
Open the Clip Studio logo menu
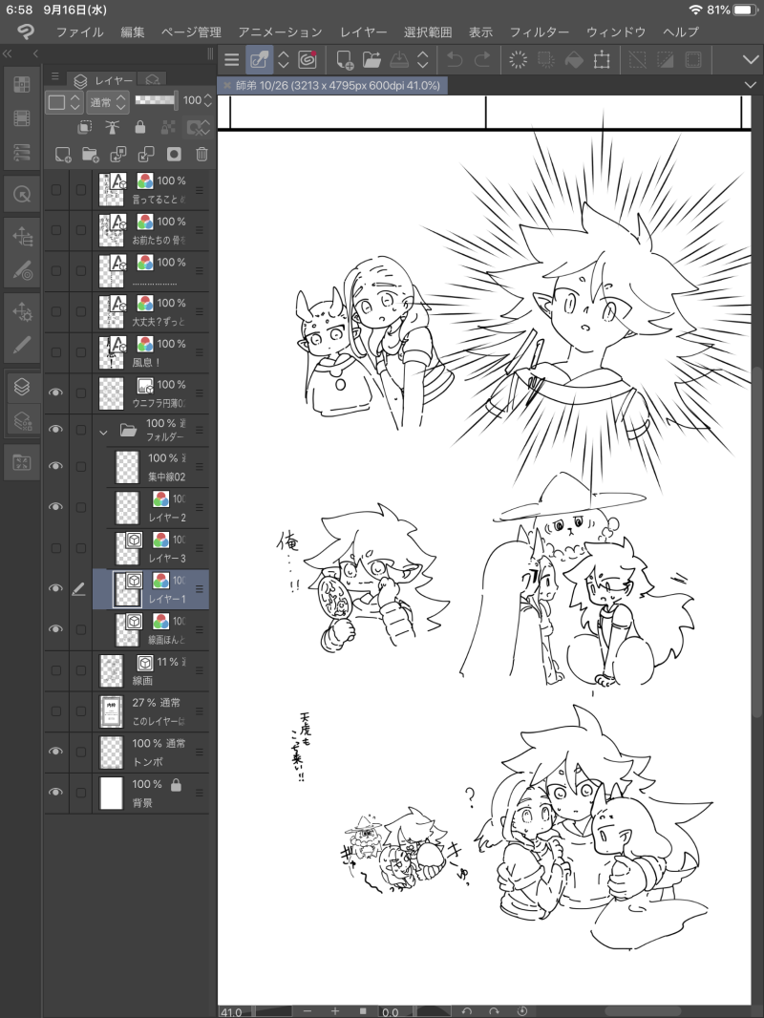point(26,32)
